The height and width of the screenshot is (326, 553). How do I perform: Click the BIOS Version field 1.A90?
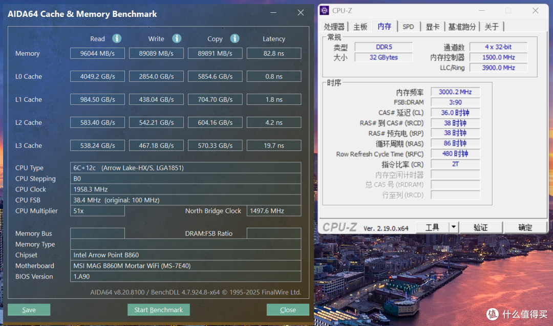[185, 276]
